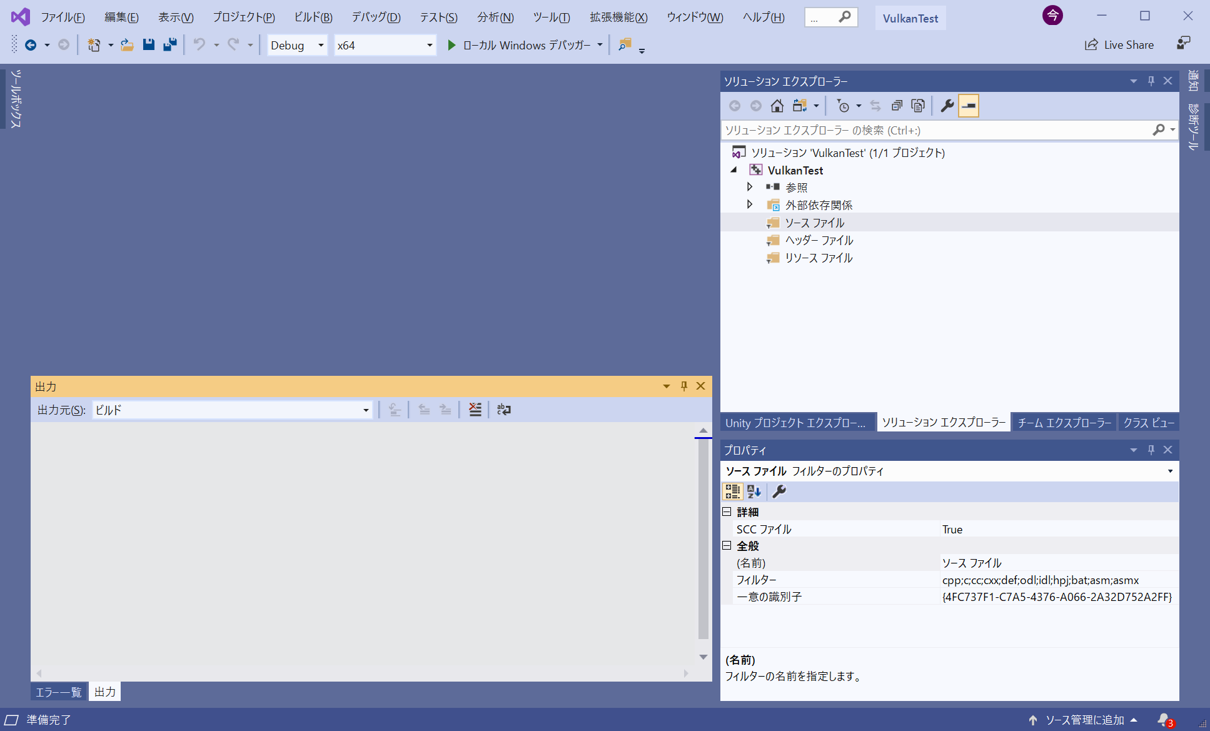The image size is (1210, 731).
Task: Click the Live Share button
Action: click(x=1119, y=44)
